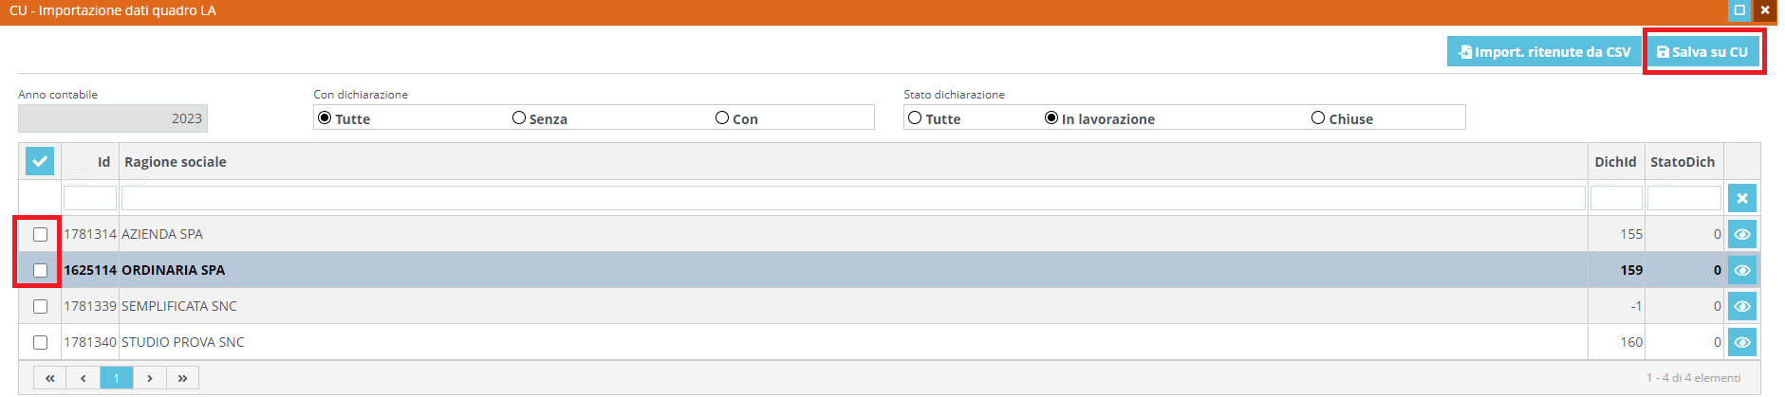Go to the last page of results

click(x=182, y=378)
